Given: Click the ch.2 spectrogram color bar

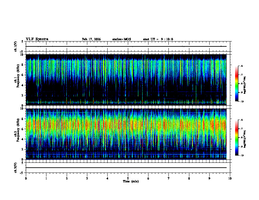Looking at the screenshot, I should tap(236, 138).
